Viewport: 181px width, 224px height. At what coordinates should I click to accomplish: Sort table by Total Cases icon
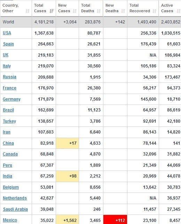52,11
